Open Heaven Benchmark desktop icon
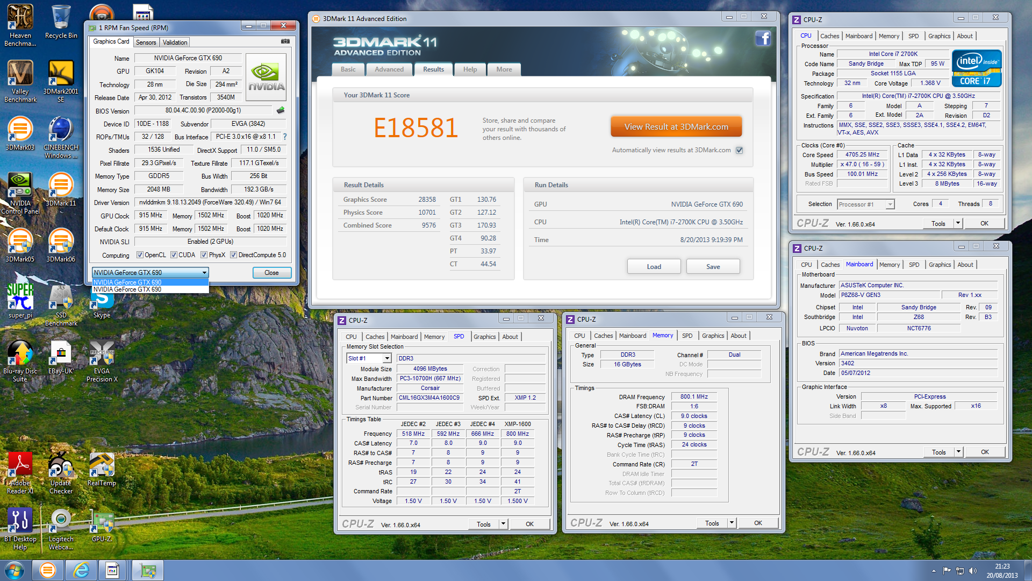Viewport: 1032px width, 581px height. (x=20, y=25)
